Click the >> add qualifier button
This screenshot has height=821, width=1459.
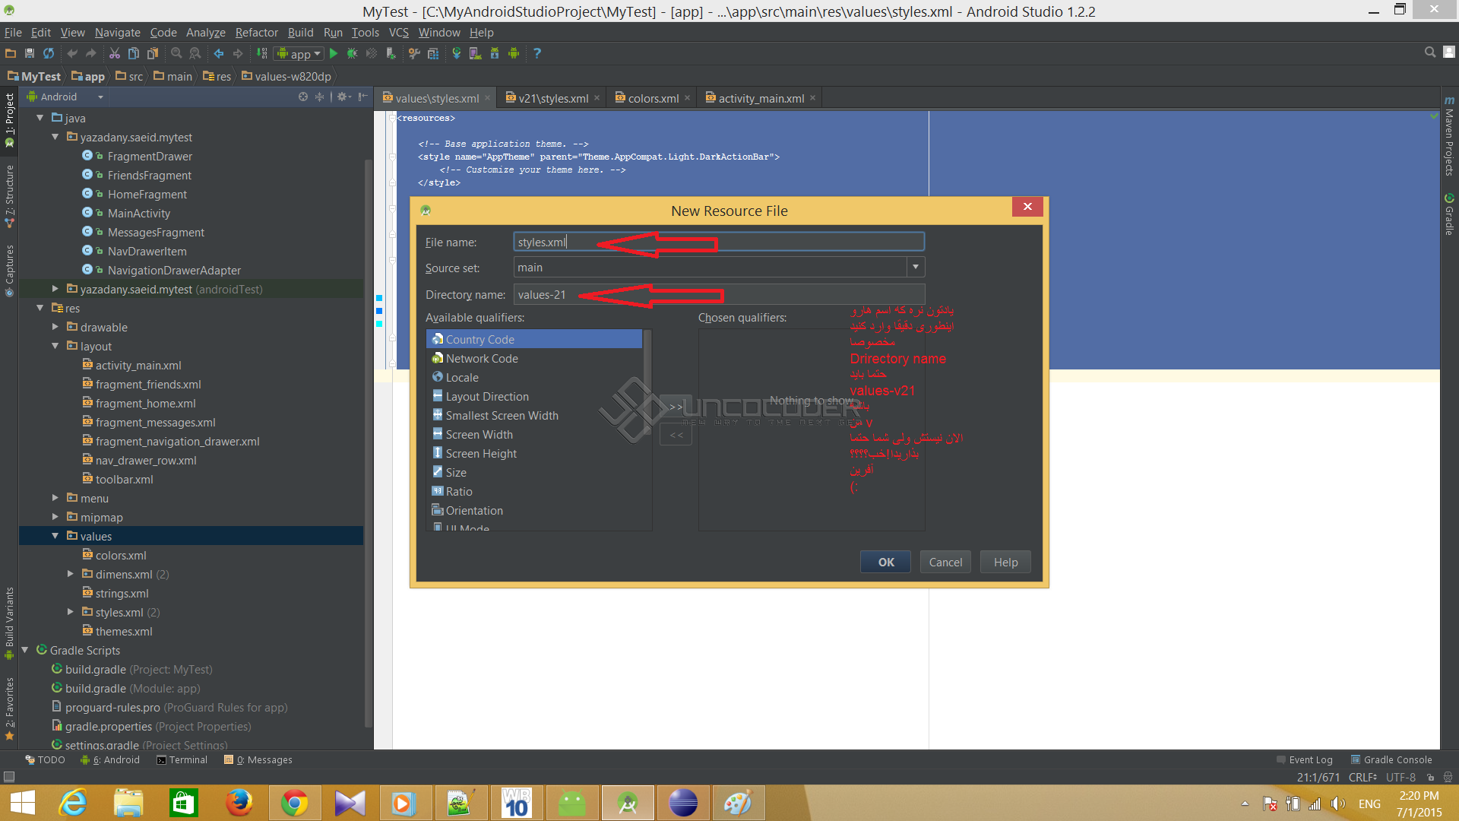[676, 407]
